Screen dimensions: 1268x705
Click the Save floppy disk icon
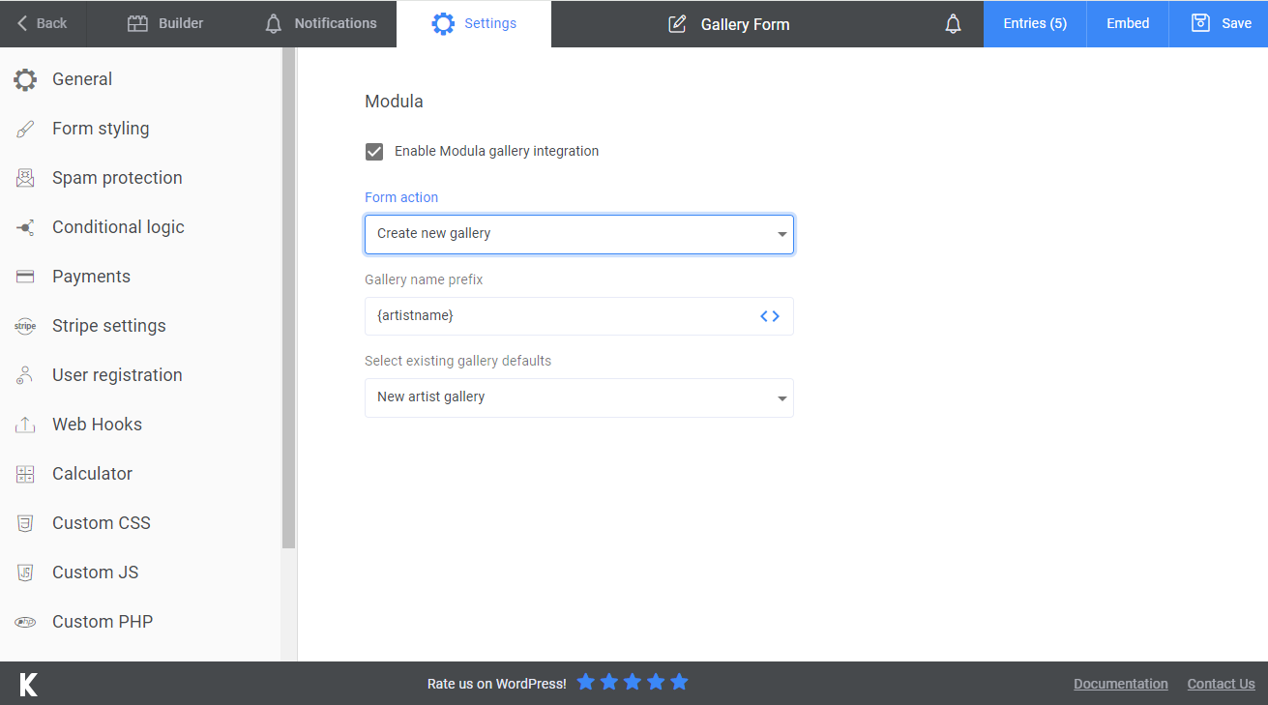[x=1200, y=23]
